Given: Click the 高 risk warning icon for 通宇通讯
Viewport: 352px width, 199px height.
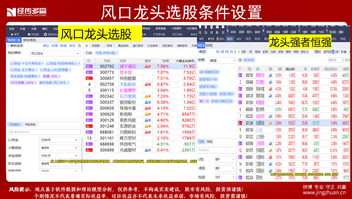Looking at the screenshot, I should (148, 66).
